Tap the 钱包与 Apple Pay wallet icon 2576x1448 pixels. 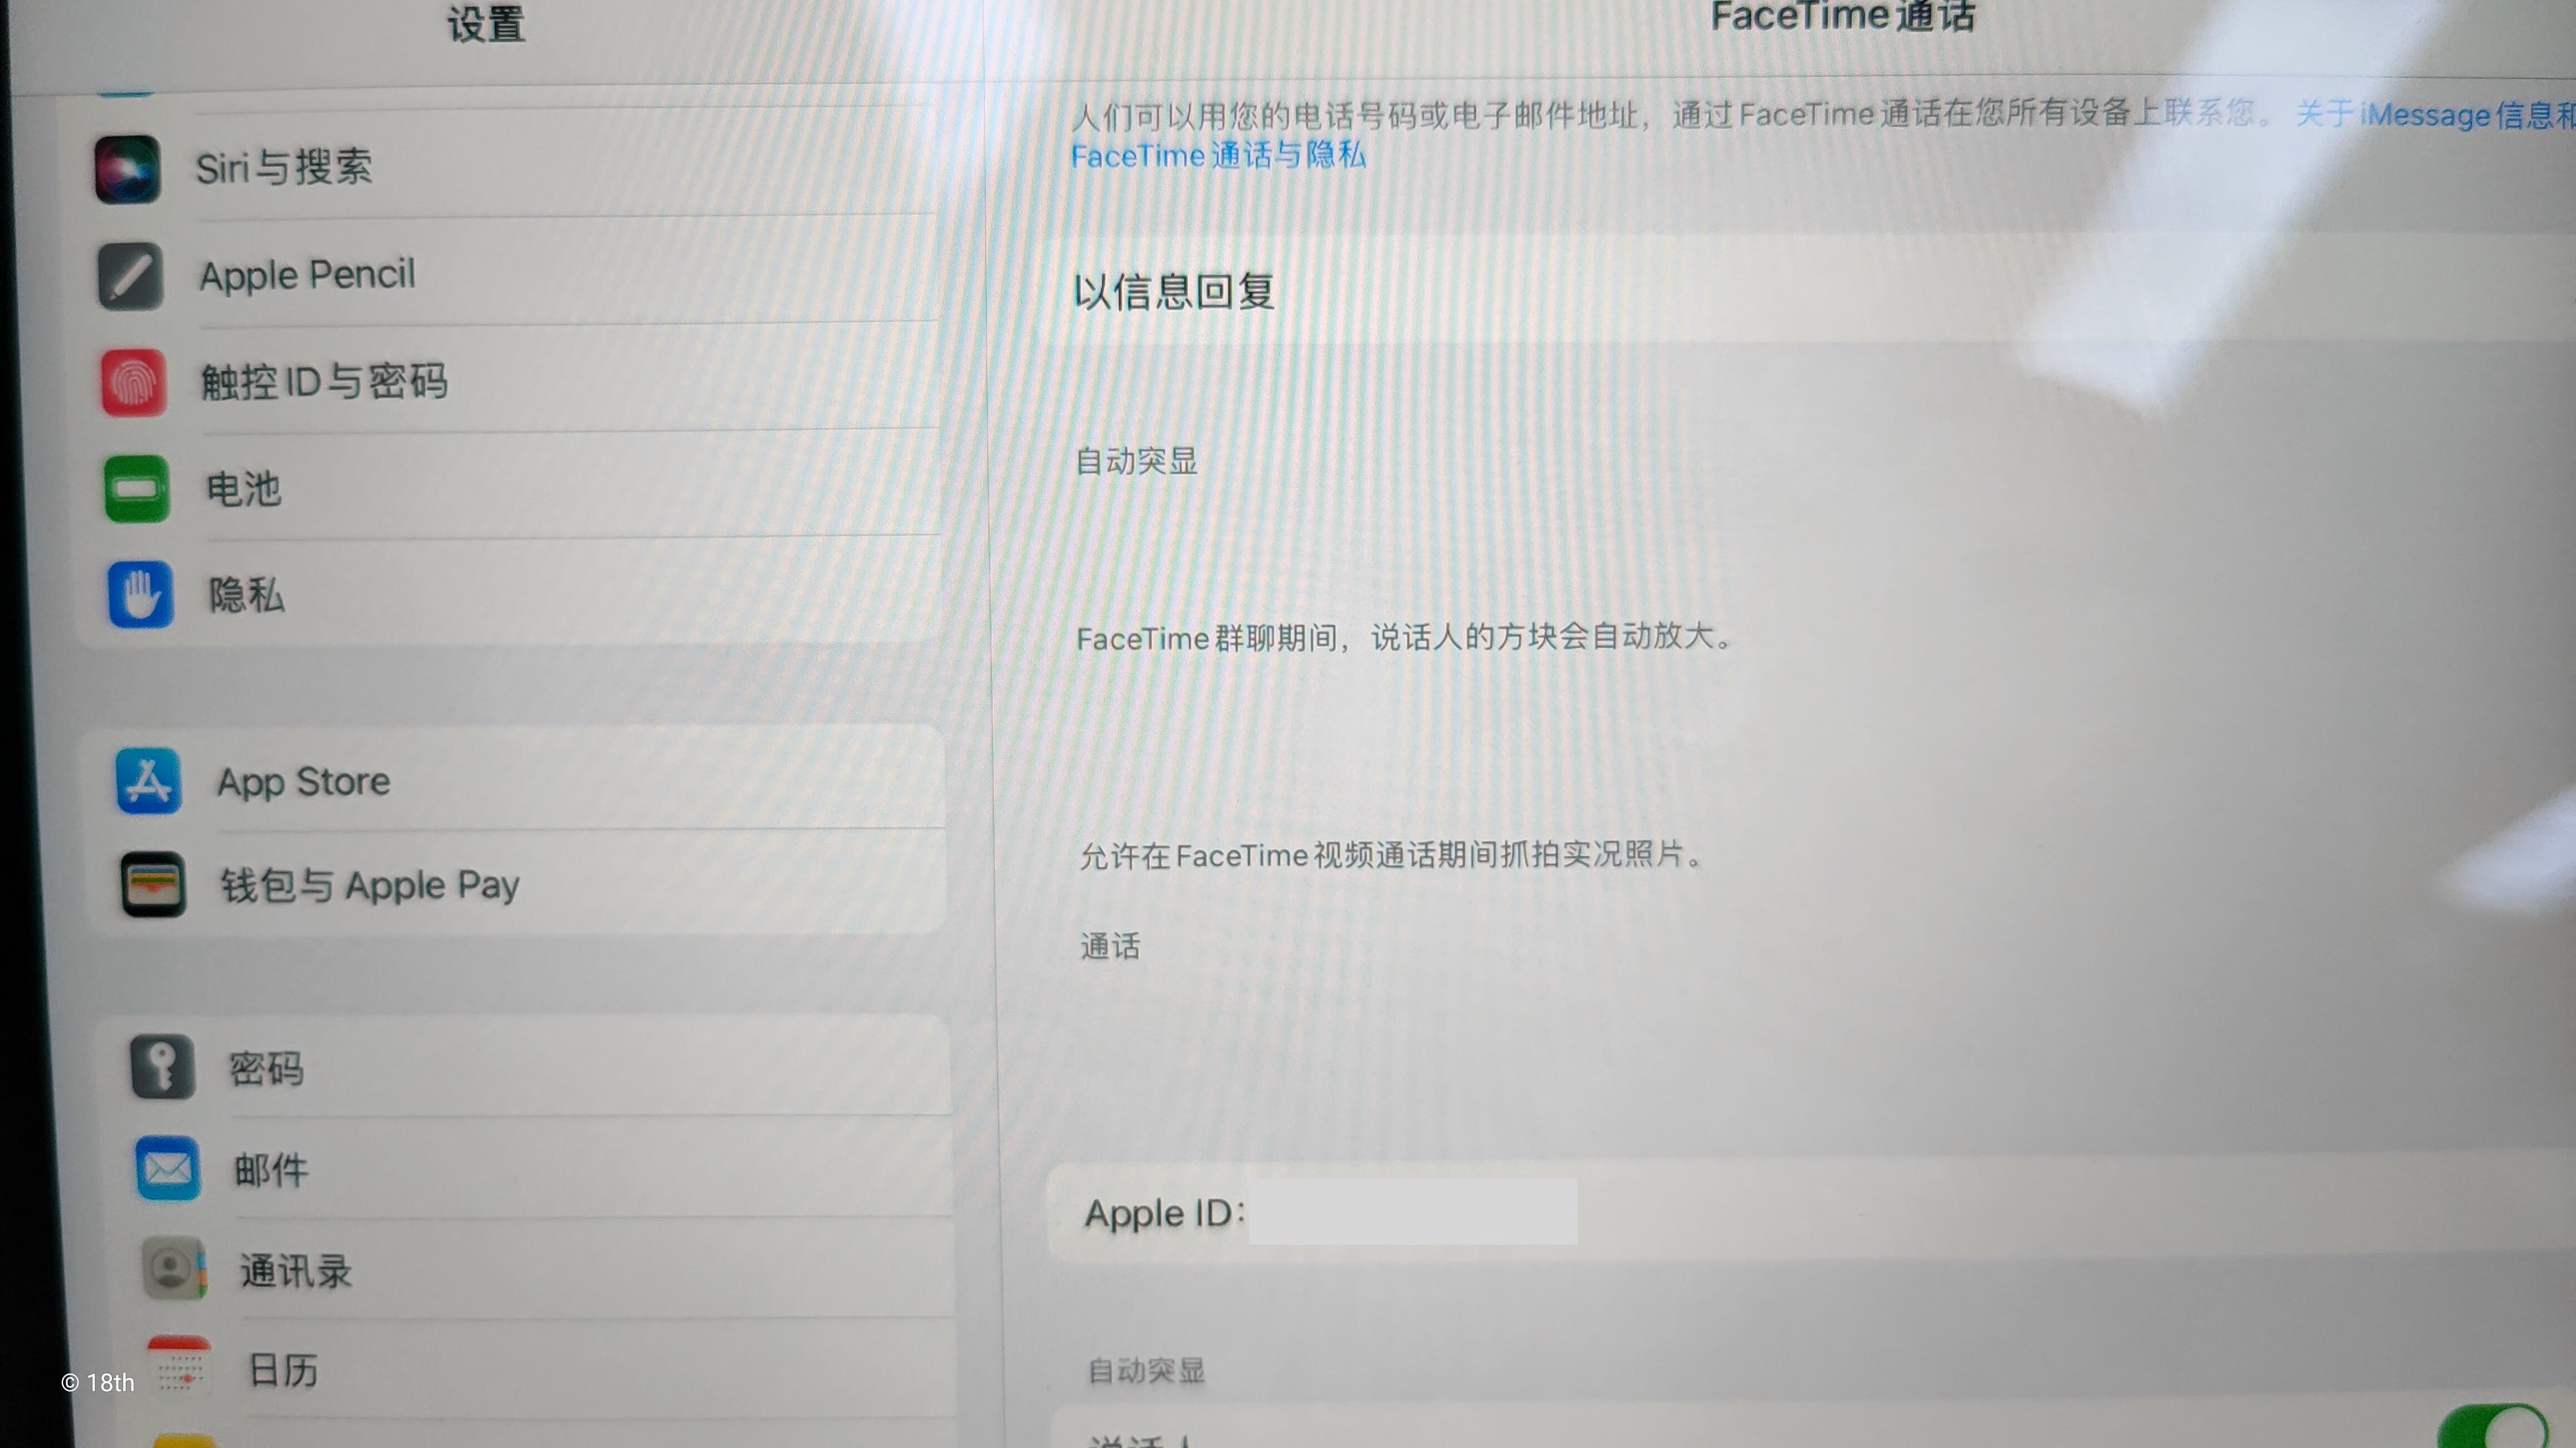153,884
